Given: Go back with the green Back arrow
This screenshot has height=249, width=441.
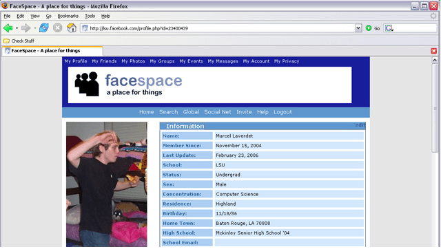Looking at the screenshot, I should pos(8,28).
